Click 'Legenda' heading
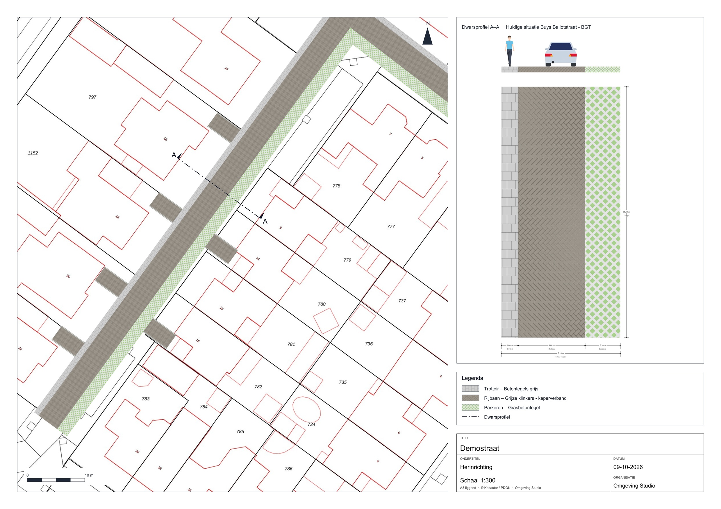Image resolution: width=721 pixels, height=509 pixels. click(x=472, y=378)
